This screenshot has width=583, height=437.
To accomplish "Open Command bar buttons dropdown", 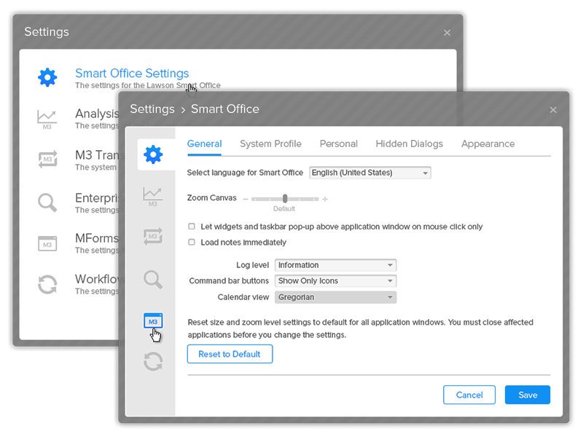I will pos(335,281).
